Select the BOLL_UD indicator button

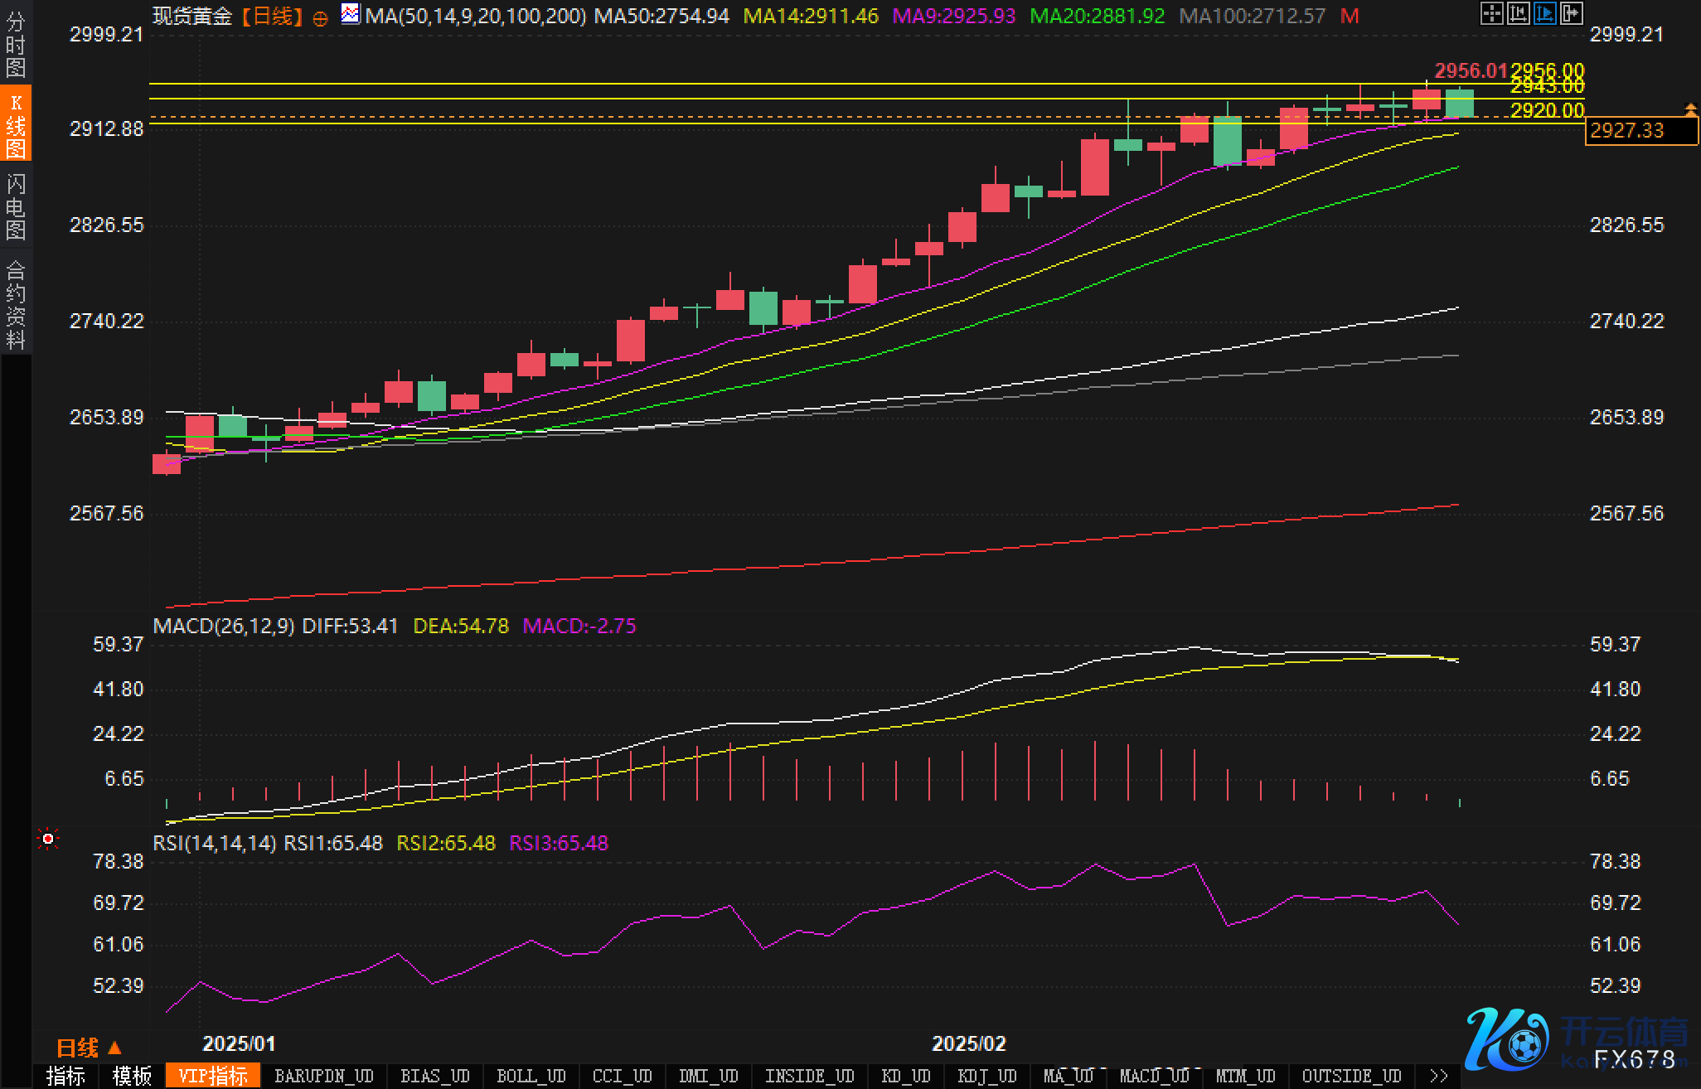[531, 1076]
